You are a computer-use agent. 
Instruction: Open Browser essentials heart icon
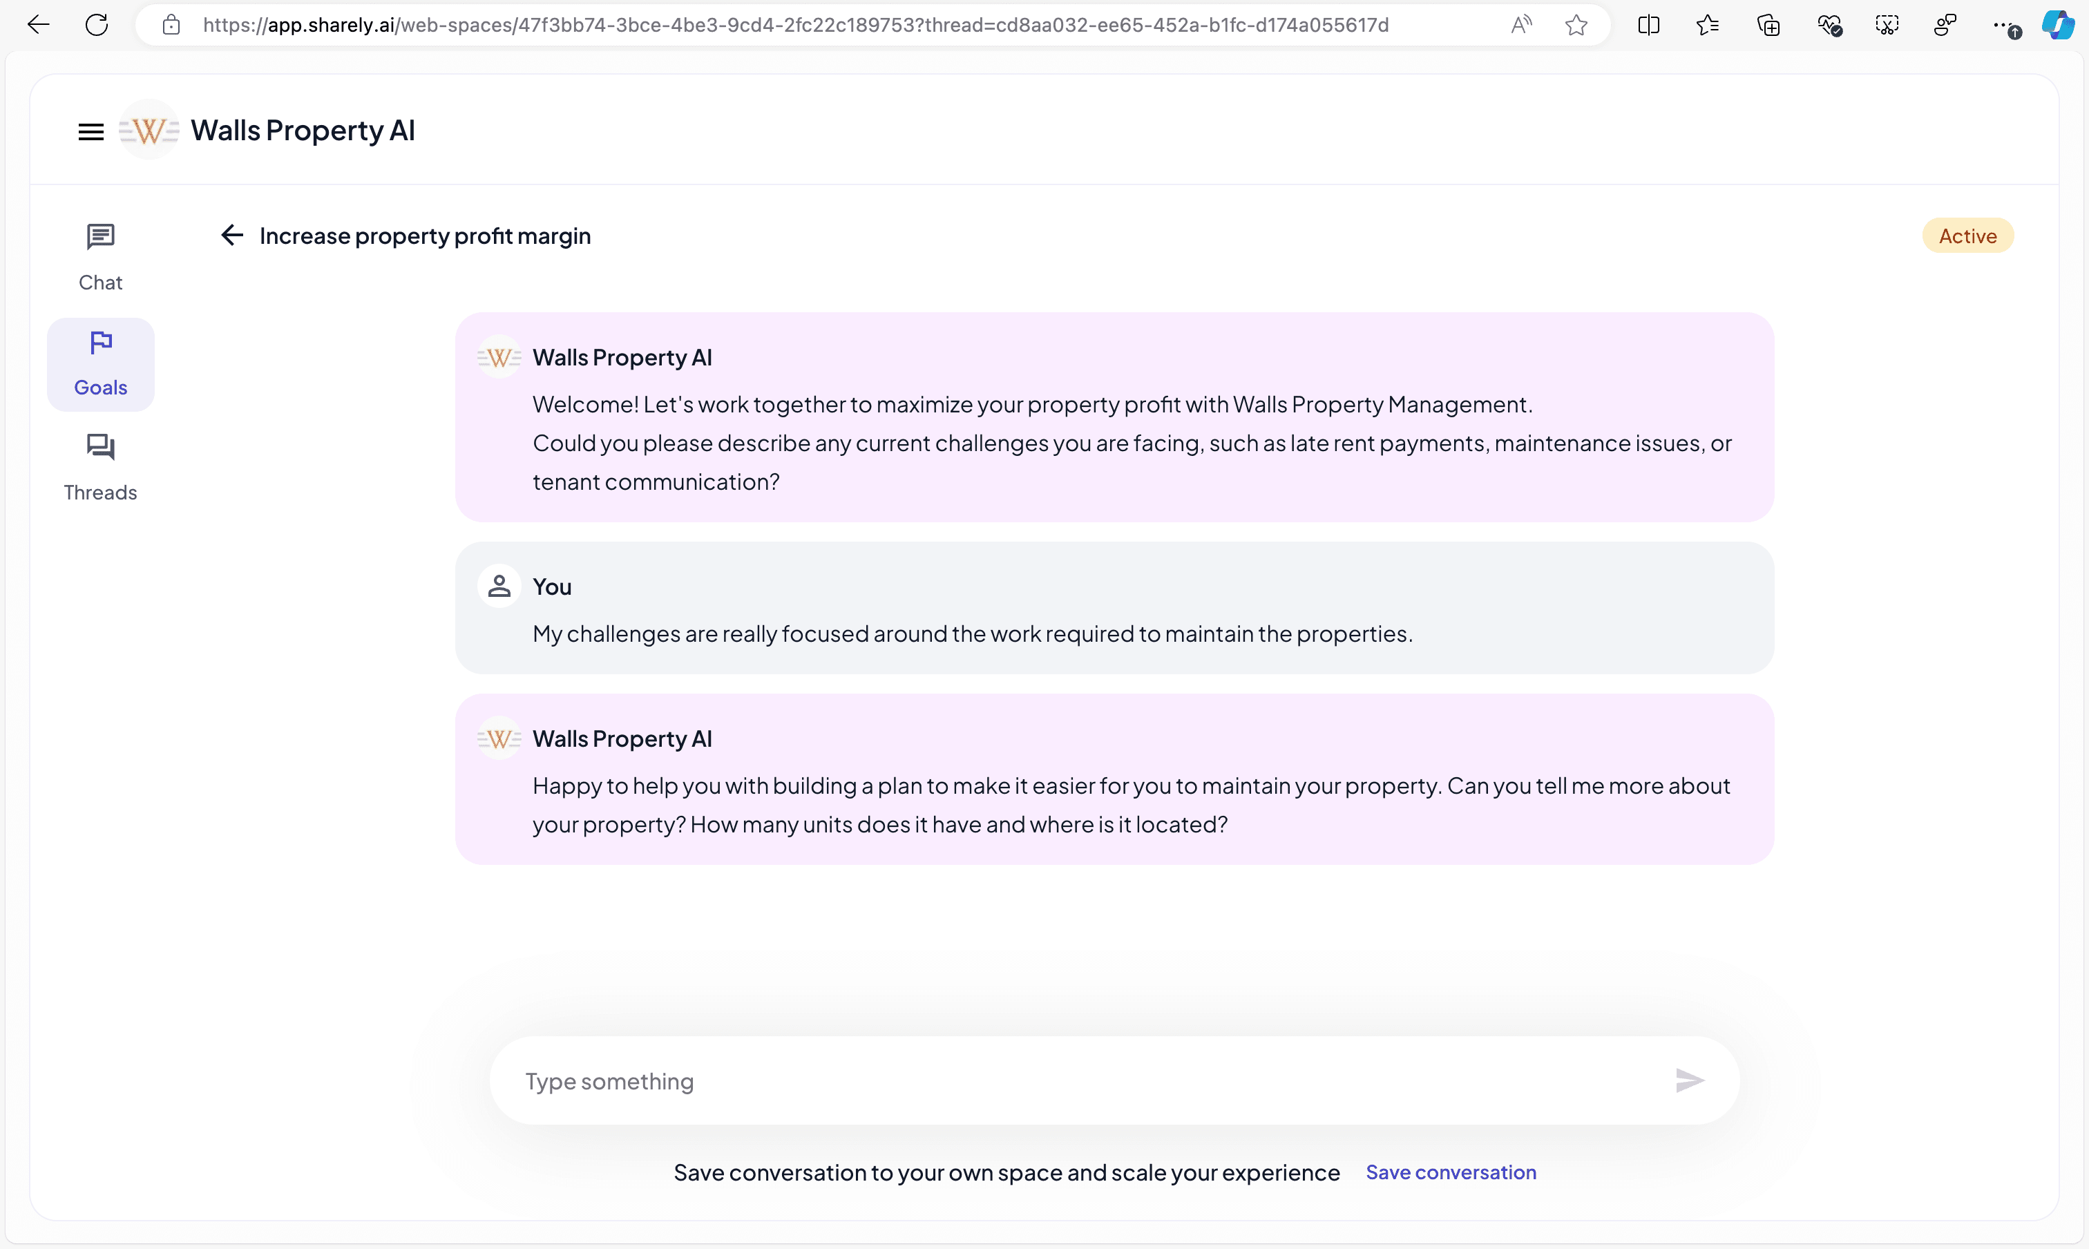tap(1829, 26)
